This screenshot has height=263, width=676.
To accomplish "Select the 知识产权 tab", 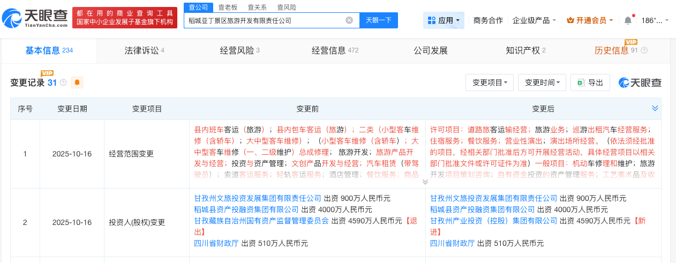I will pos(525,50).
